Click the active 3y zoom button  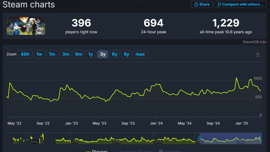point(103,54)
